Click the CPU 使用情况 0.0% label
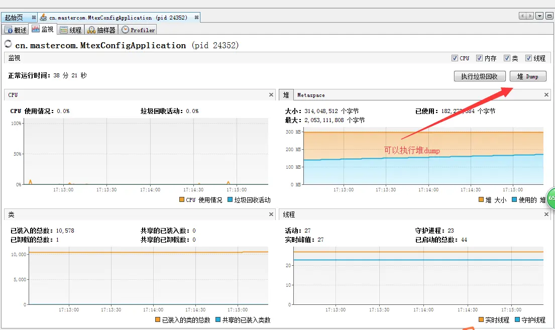This screenshot has width=555, height=330. point(40,111)
